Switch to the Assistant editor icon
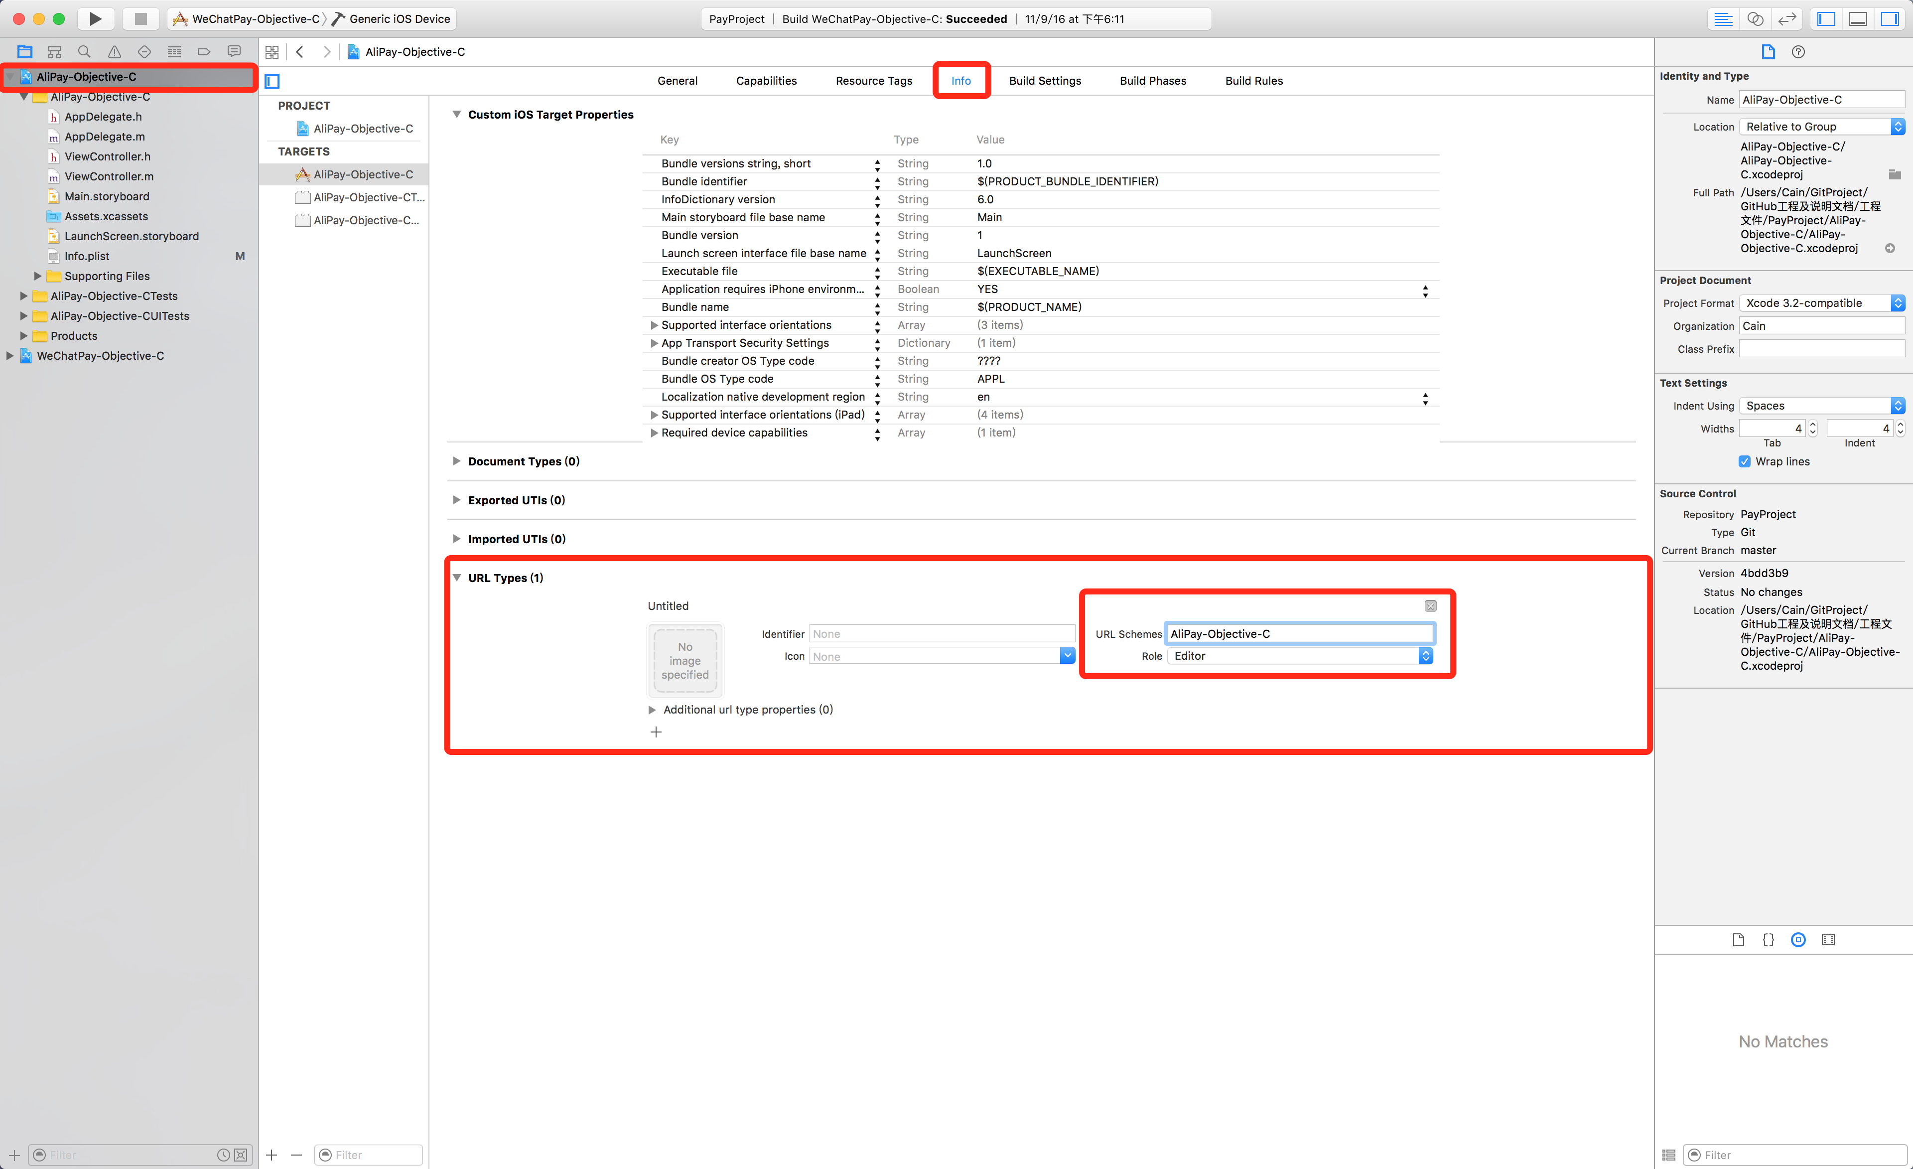 (x=1755, y=18)
